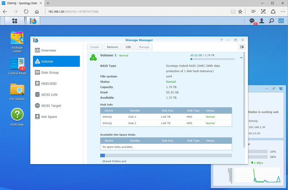
Task: Show notifications from chat bubble icon
Action: (252, 21)
